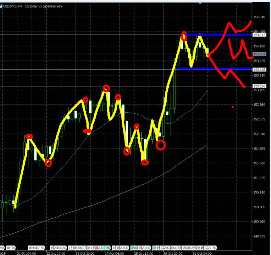Click the 153.266 price level label
This screenshot has width=271, height=255.
click(259, 86)
